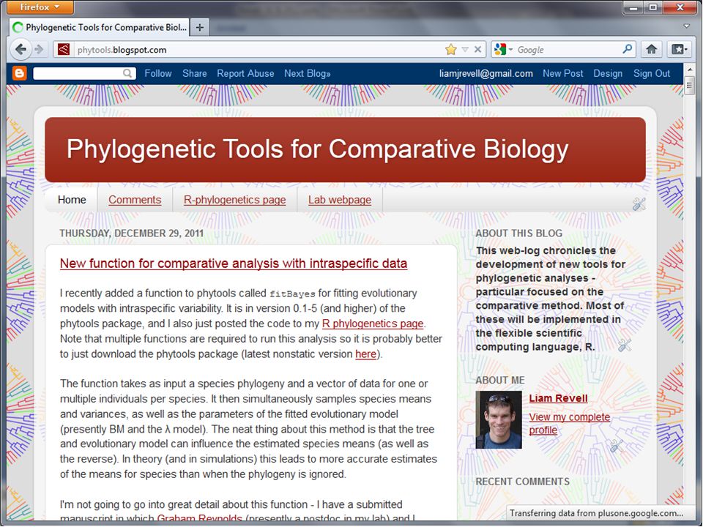Open the URL history dropdown arrow
703x527 pixels.
click(x=465, y=49)
